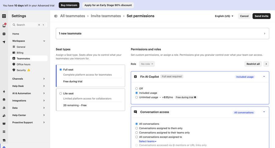Select Conversations assigned to them only

pyautogui.click(x=137, y=128)
